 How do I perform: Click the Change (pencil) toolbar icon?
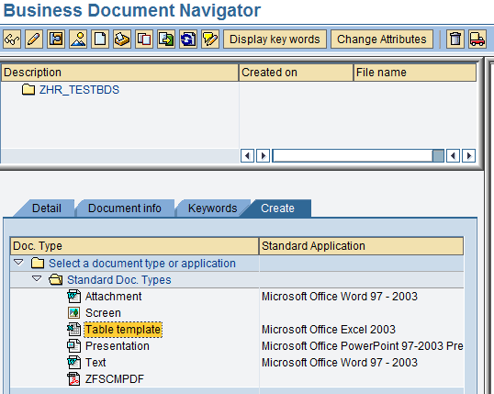34,39
